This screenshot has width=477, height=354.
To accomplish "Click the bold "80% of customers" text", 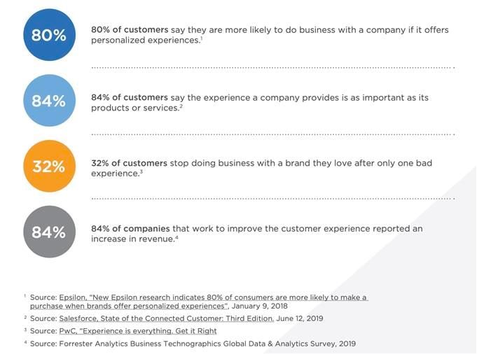I will (130, 30).
